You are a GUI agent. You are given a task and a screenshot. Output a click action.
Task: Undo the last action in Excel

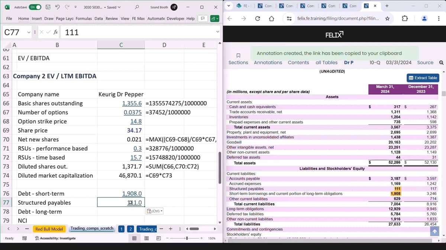point(57,7)
